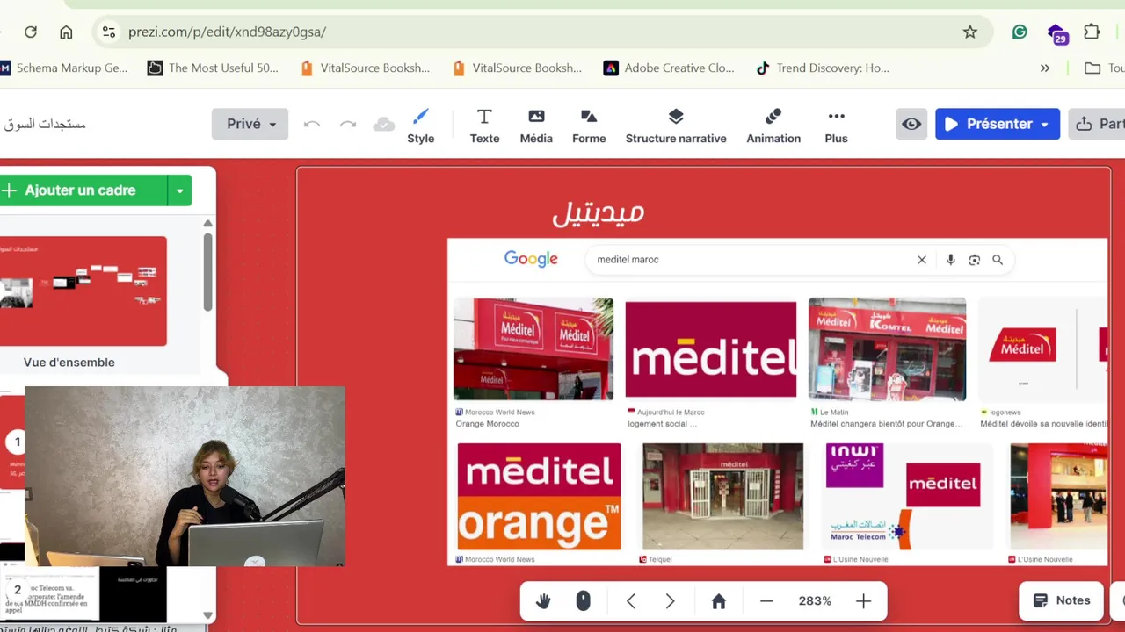1125x632 pixels.
Task: Select the large méditel logo image
Action: point(711,349)
